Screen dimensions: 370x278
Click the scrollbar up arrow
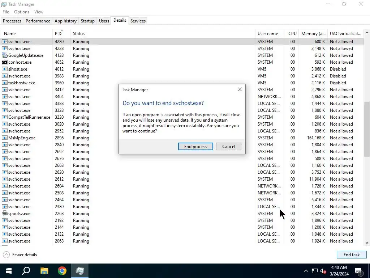(x=367, y=33)
